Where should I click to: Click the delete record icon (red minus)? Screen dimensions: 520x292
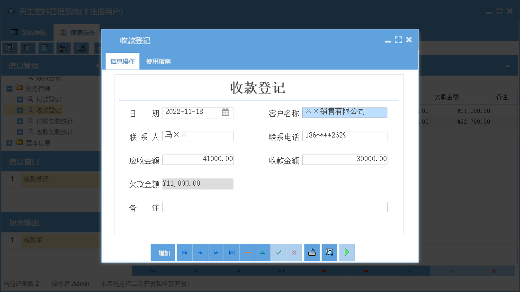(x=247, y=252)
